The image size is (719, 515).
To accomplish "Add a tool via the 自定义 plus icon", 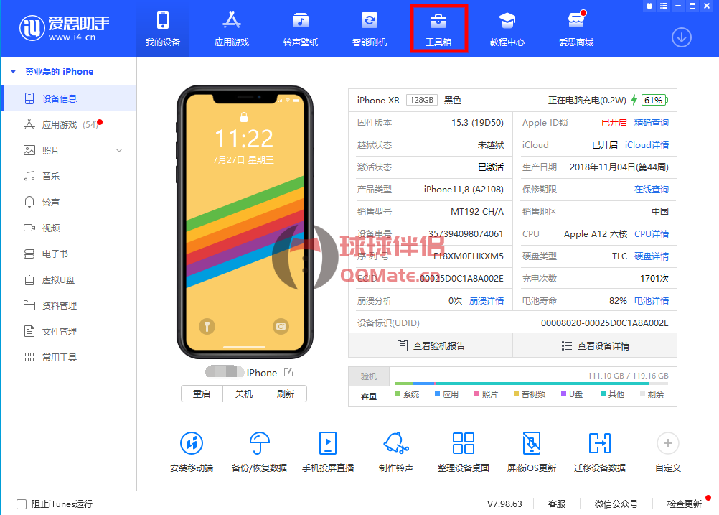I will (x=667, y=443).
